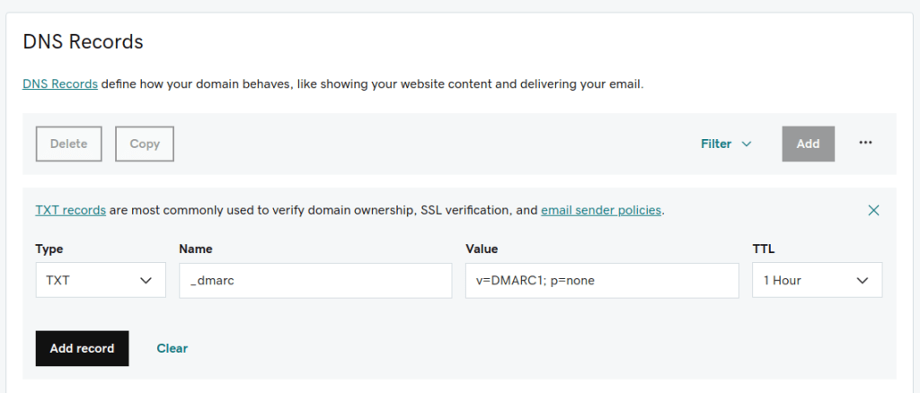Submit with the Add record button

pos(82,348)
